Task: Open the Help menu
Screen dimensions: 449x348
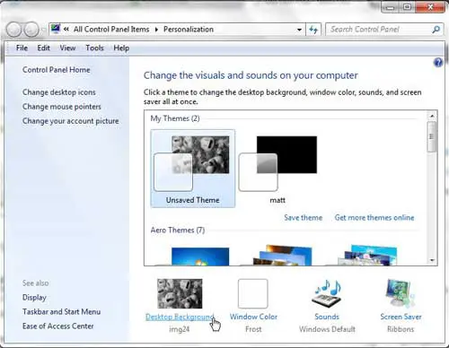Action: [x=121, y=48]
